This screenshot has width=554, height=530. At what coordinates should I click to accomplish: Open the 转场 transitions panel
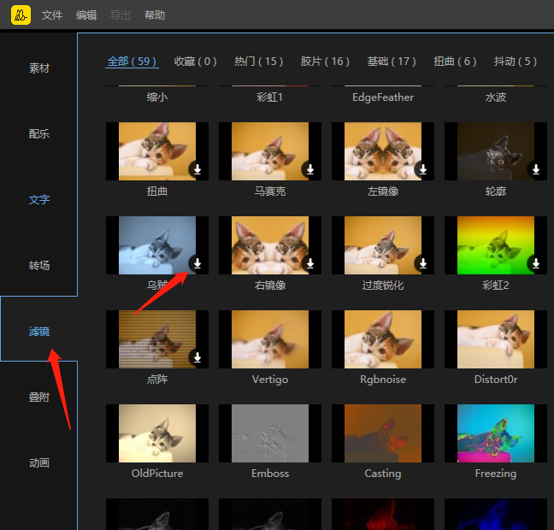[x=39, y=266]
